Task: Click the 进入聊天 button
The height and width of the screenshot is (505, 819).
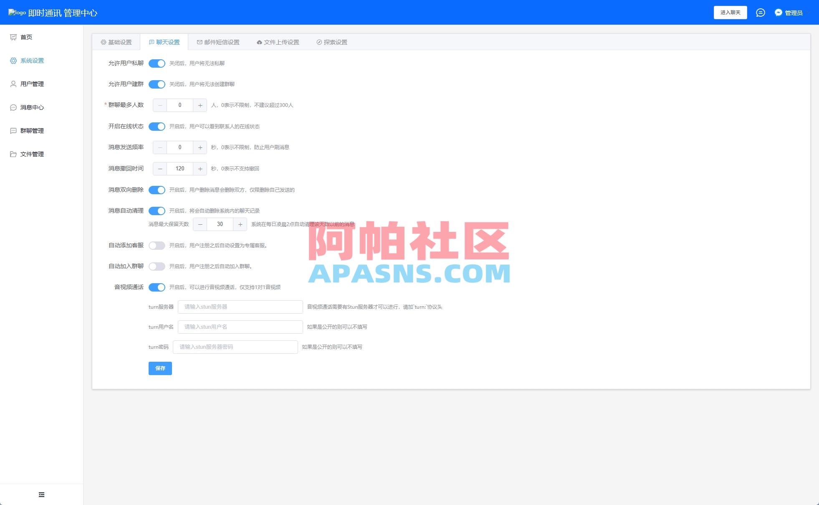Action: click(x=731, y=12)
